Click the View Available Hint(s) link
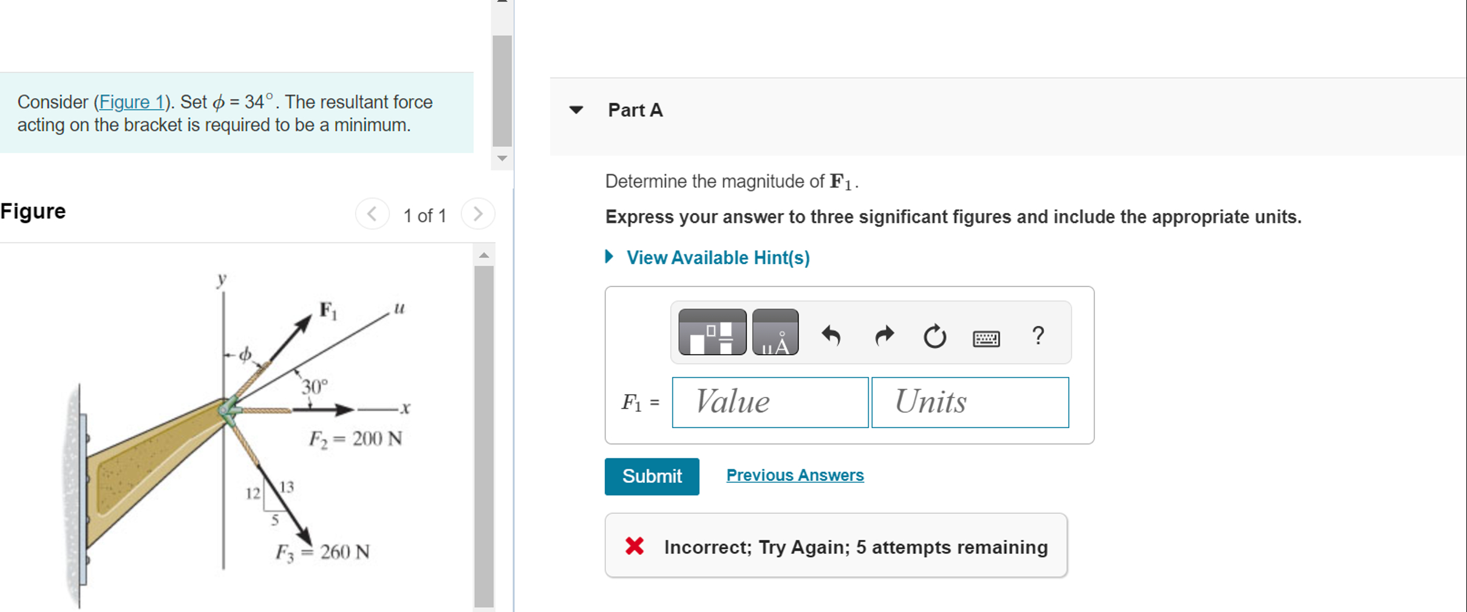This screenshot has height=612, width=1467. [x=718, y=257]
